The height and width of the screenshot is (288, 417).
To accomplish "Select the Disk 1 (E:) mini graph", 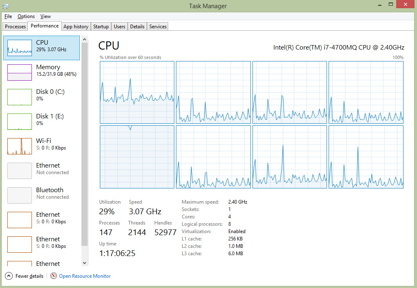I will pyautogui.click(x=20, y=122).
